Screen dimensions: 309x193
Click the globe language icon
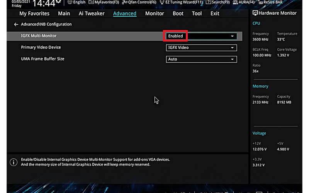pos(70,2)
